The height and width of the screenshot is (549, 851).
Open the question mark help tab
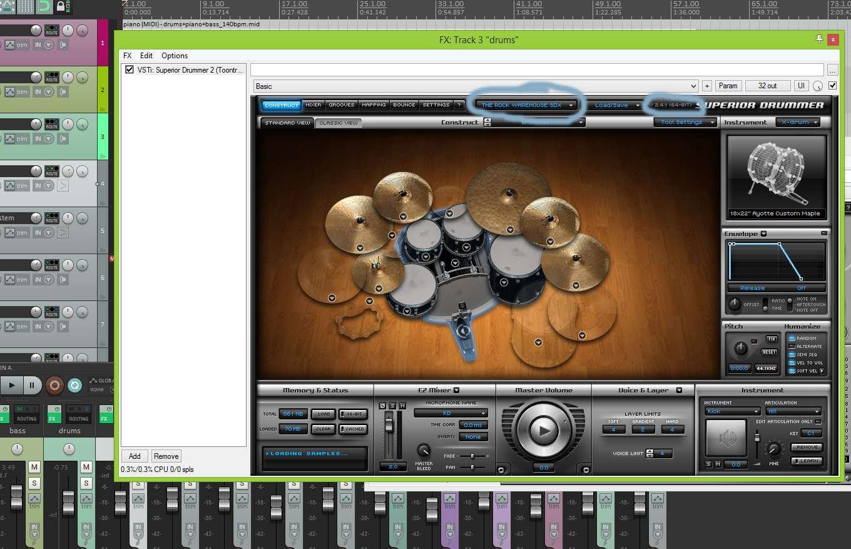tap(459, 105)
